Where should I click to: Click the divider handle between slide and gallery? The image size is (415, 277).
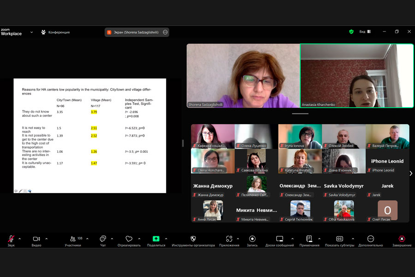click(183, 144)
